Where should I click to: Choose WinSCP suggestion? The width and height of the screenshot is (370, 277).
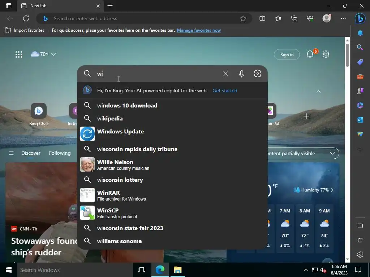point(172,213)
